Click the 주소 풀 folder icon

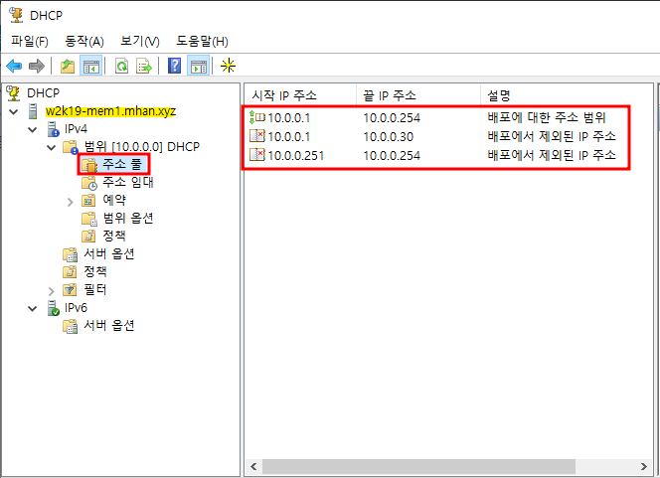pyautogui.click(x=89, y=165)
